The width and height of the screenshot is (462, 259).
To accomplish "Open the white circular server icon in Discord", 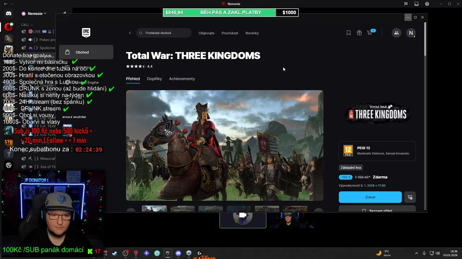I will pyautogui.click(x=9, y=165).
